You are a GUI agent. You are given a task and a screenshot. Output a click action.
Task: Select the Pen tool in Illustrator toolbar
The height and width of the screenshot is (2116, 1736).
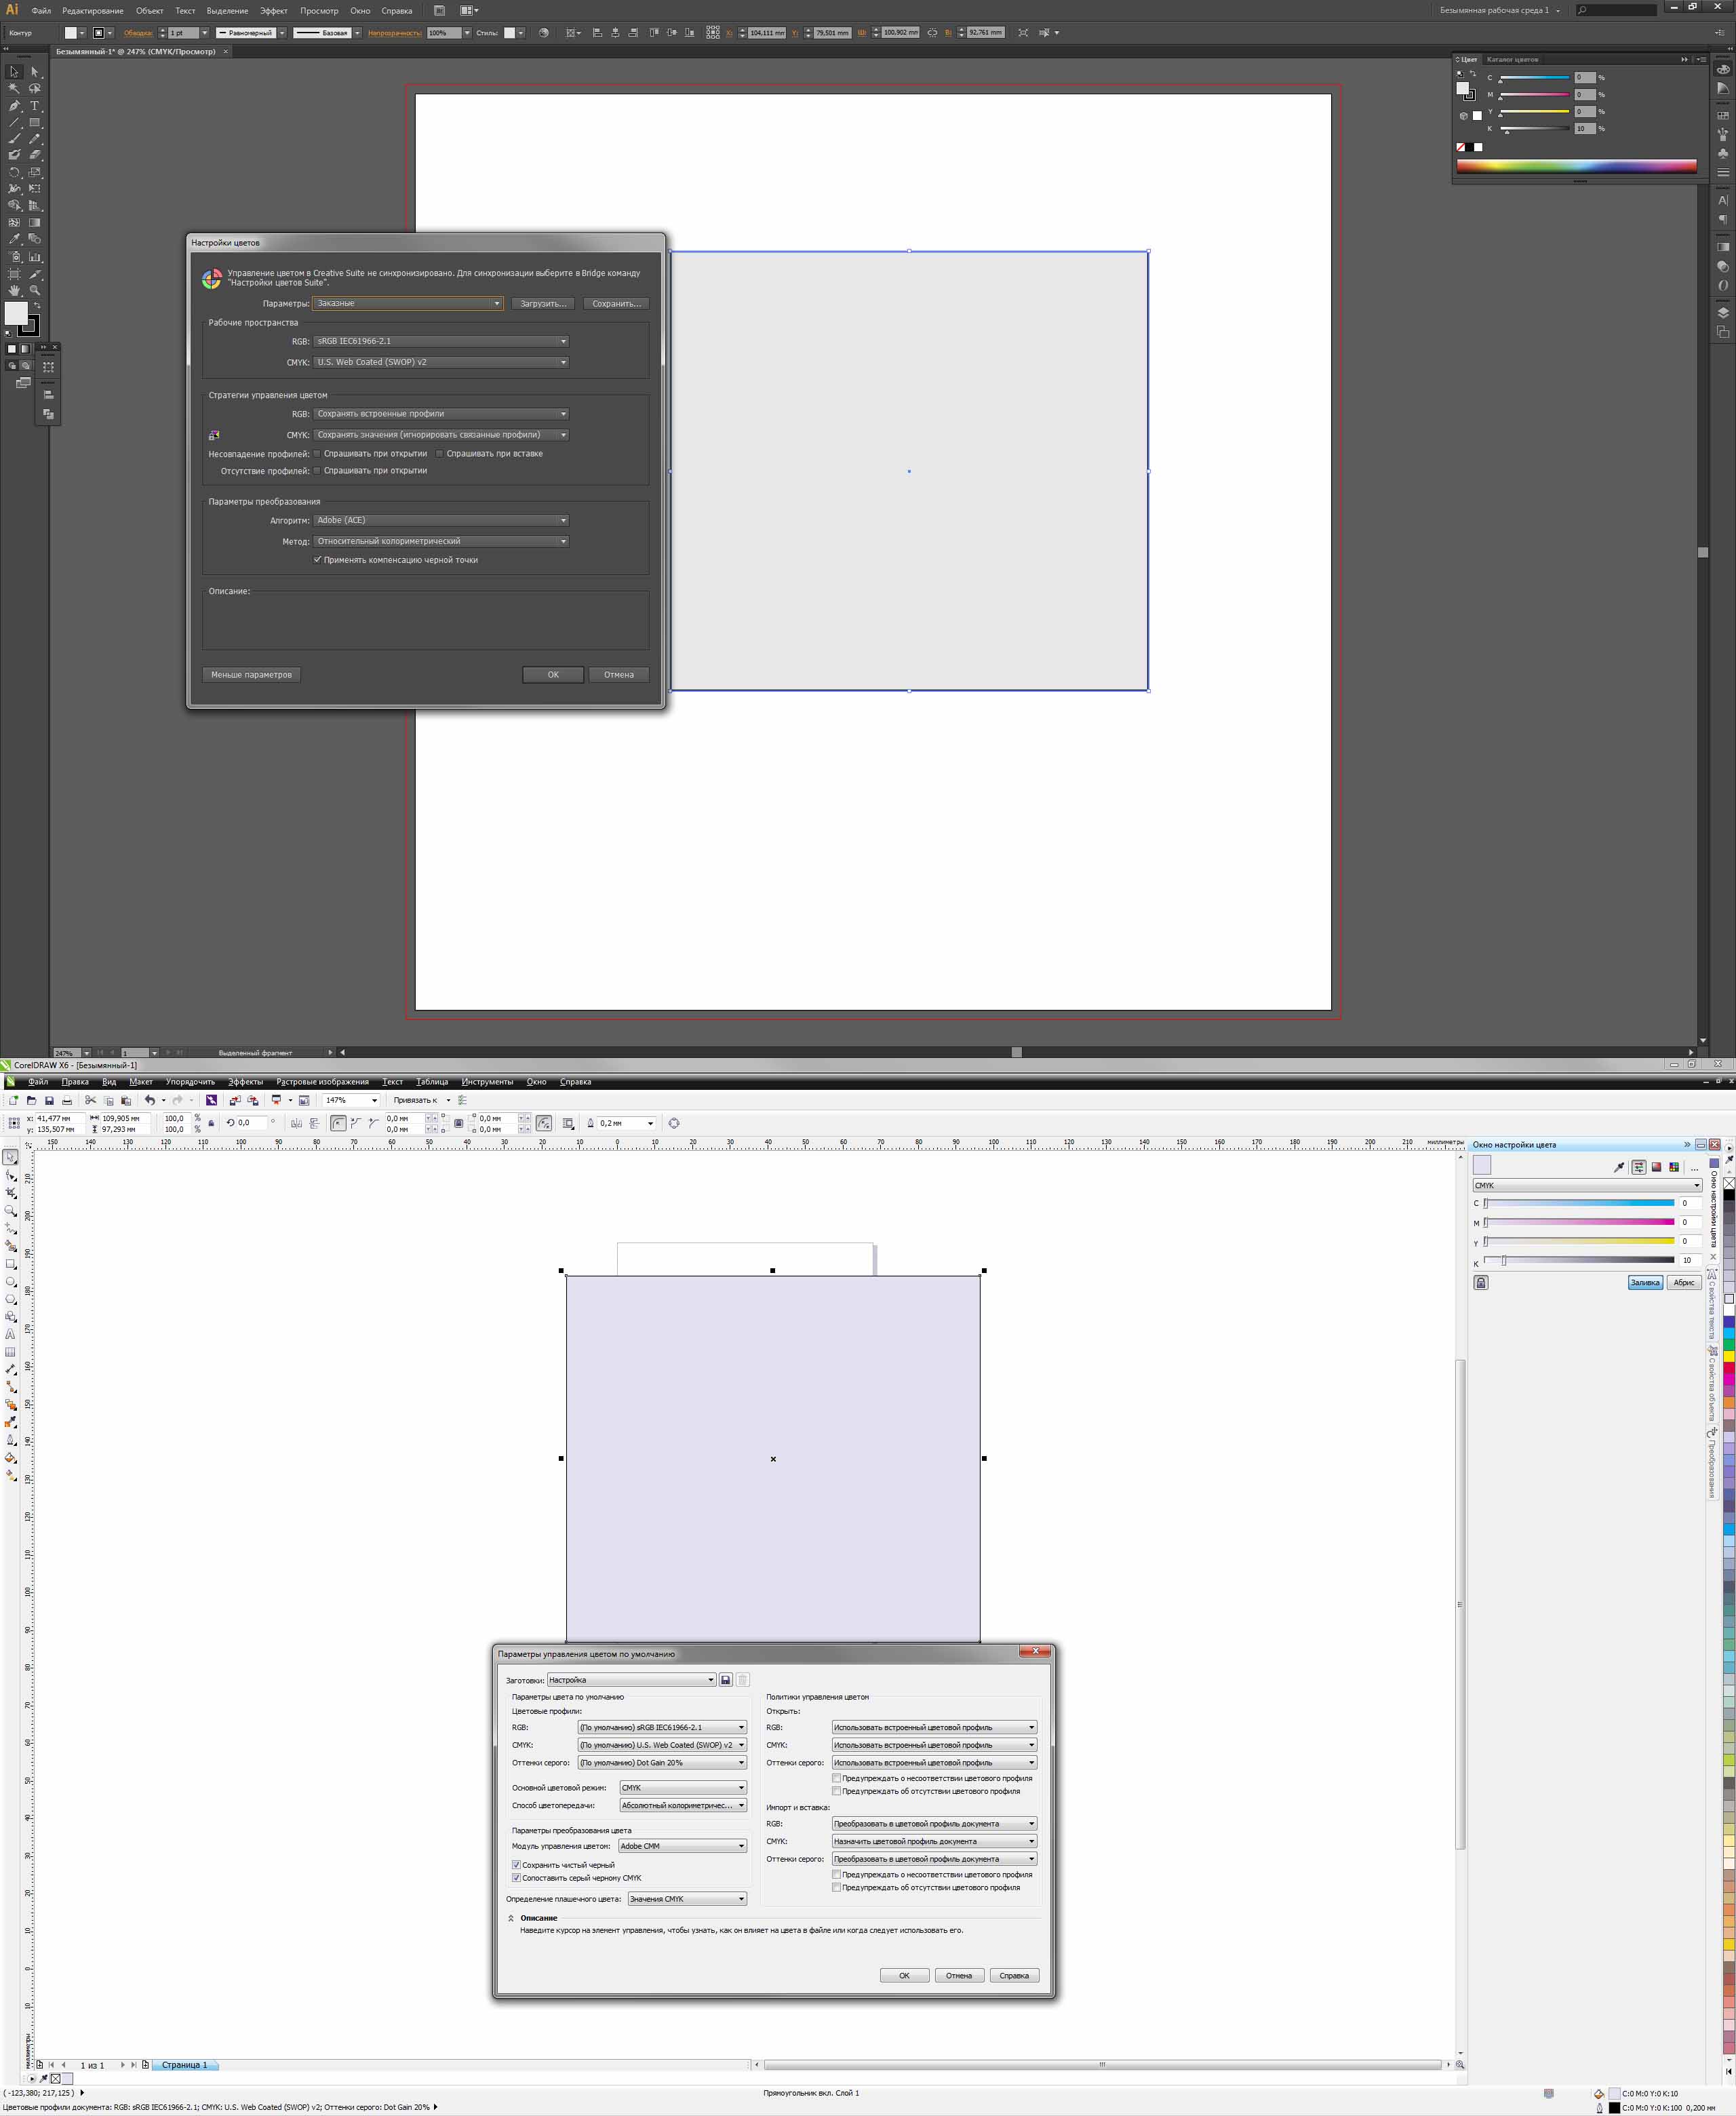[x=14, y=105]
